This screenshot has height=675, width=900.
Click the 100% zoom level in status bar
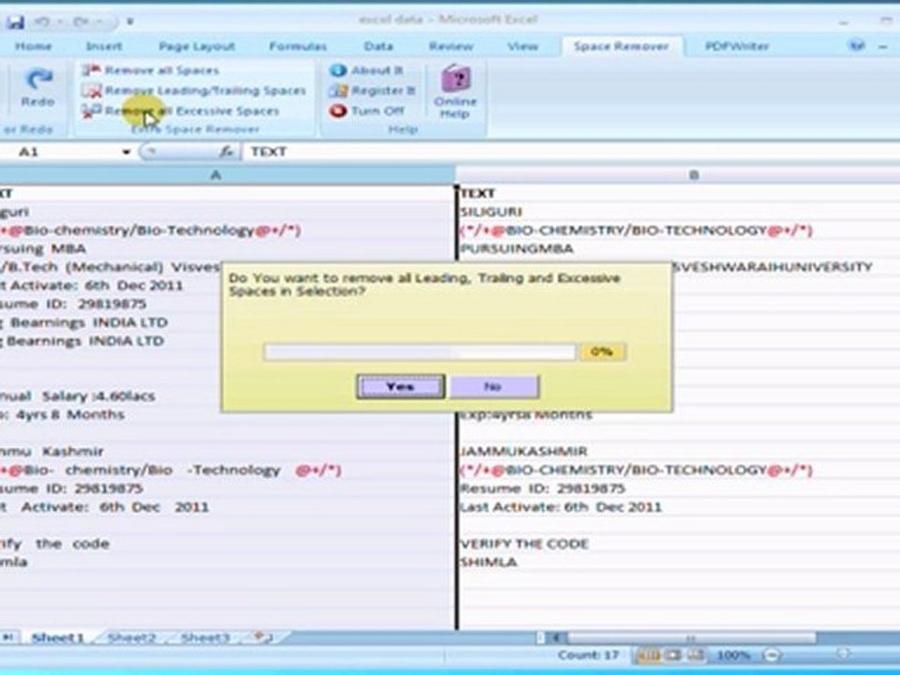(x=733, y=655)
